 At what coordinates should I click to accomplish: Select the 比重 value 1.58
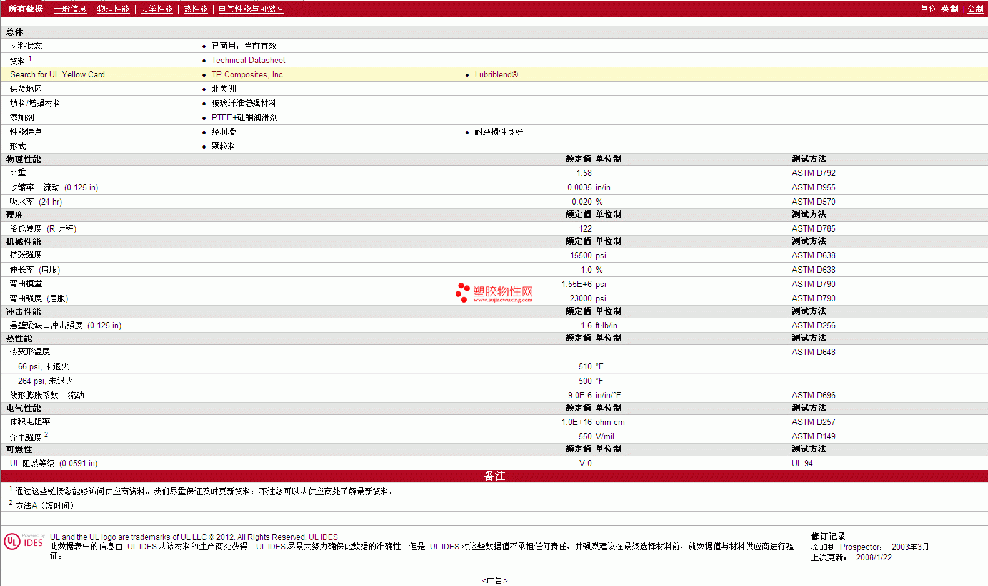tap(584, 173)
